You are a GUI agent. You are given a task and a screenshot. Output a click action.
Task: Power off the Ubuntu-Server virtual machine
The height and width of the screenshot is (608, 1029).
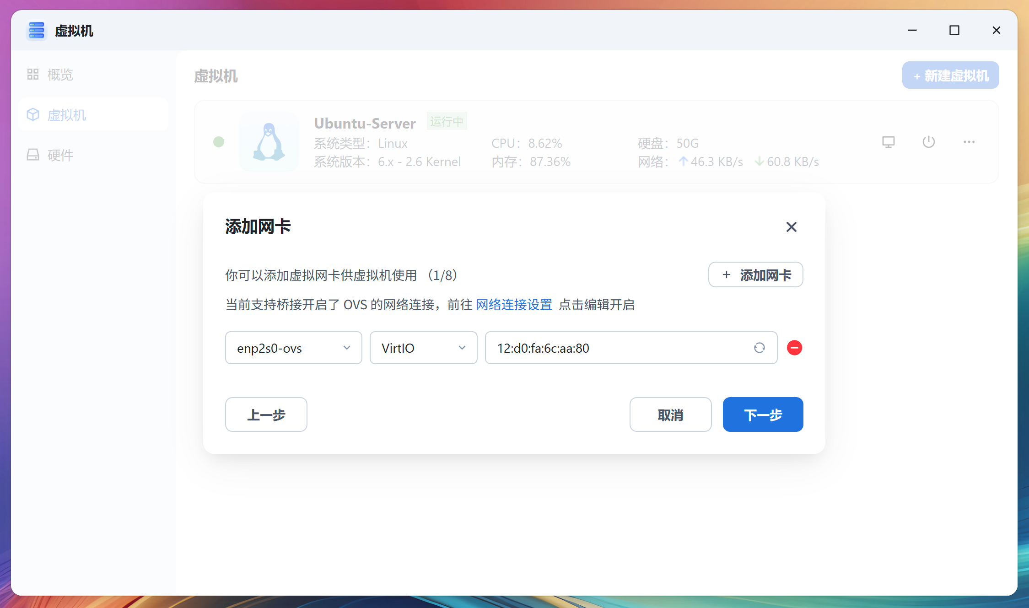click(x=929, y=142)
